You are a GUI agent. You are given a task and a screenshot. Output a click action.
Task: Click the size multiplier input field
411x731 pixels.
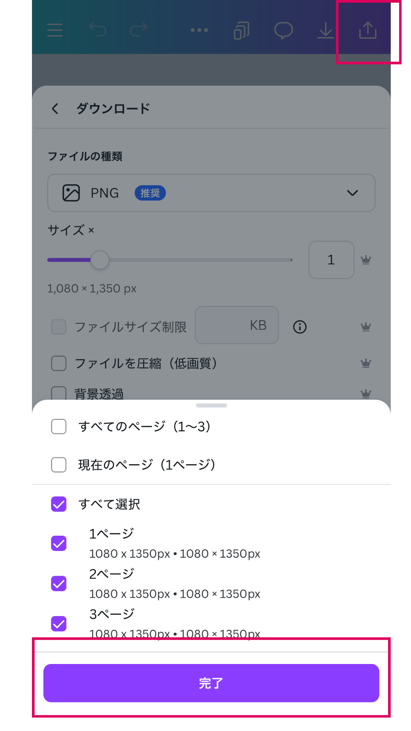[331, 260]
